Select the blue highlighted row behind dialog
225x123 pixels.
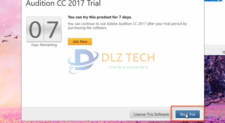click(215, 1)
